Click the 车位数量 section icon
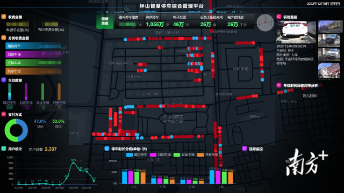This screenshot has width=344, height=193. [x=4, y=80]
